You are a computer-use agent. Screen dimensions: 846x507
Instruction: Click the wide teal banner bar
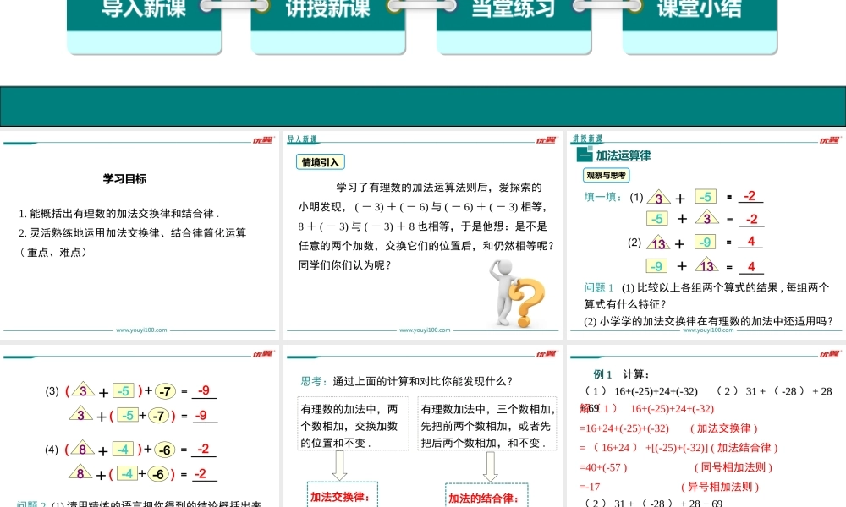coord(423,106)
